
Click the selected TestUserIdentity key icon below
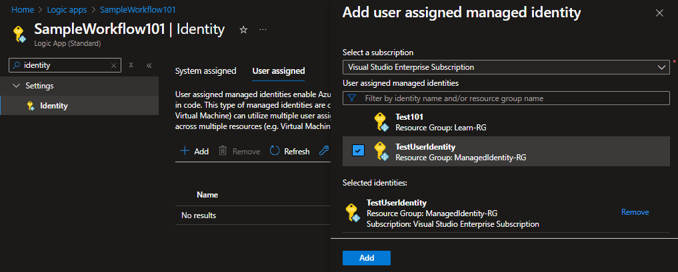pyautogui.click(x=353, y=213)
